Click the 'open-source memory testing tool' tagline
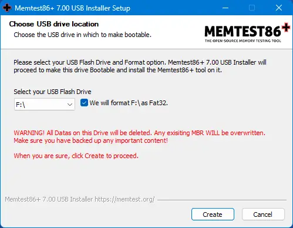Image resolution: width=293 pixels, height=228 pixels. (x=243, y=41)
